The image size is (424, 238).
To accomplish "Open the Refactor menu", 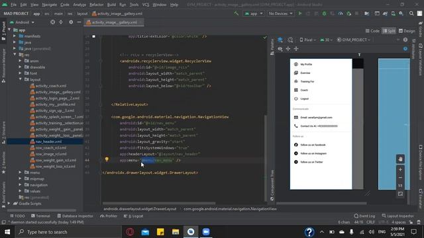I will coord(97,5).
